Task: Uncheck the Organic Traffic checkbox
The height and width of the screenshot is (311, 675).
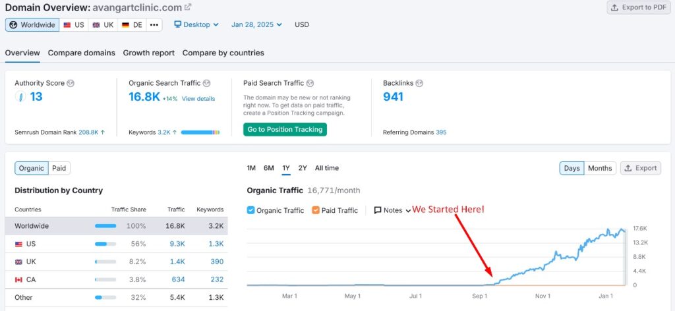Action: 250,210
